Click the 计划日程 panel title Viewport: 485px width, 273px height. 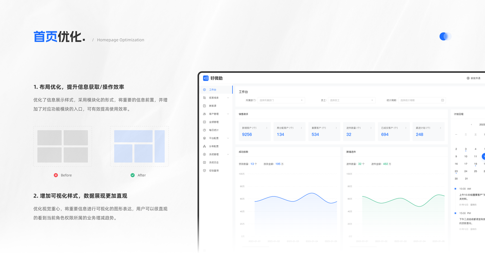459,114
